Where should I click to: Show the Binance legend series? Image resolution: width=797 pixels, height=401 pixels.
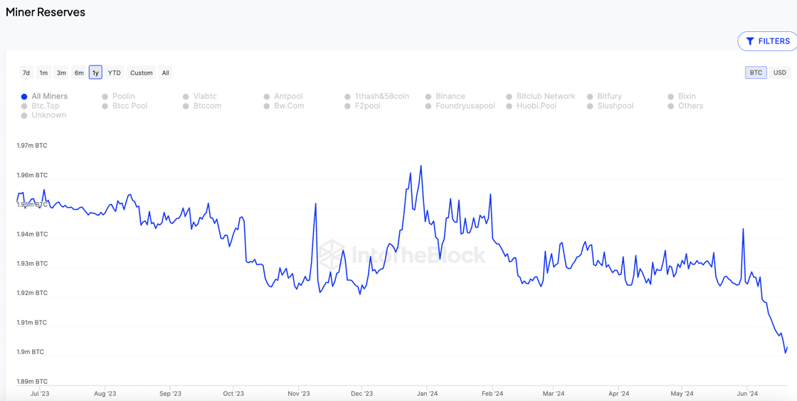click(x=450, y=96)
